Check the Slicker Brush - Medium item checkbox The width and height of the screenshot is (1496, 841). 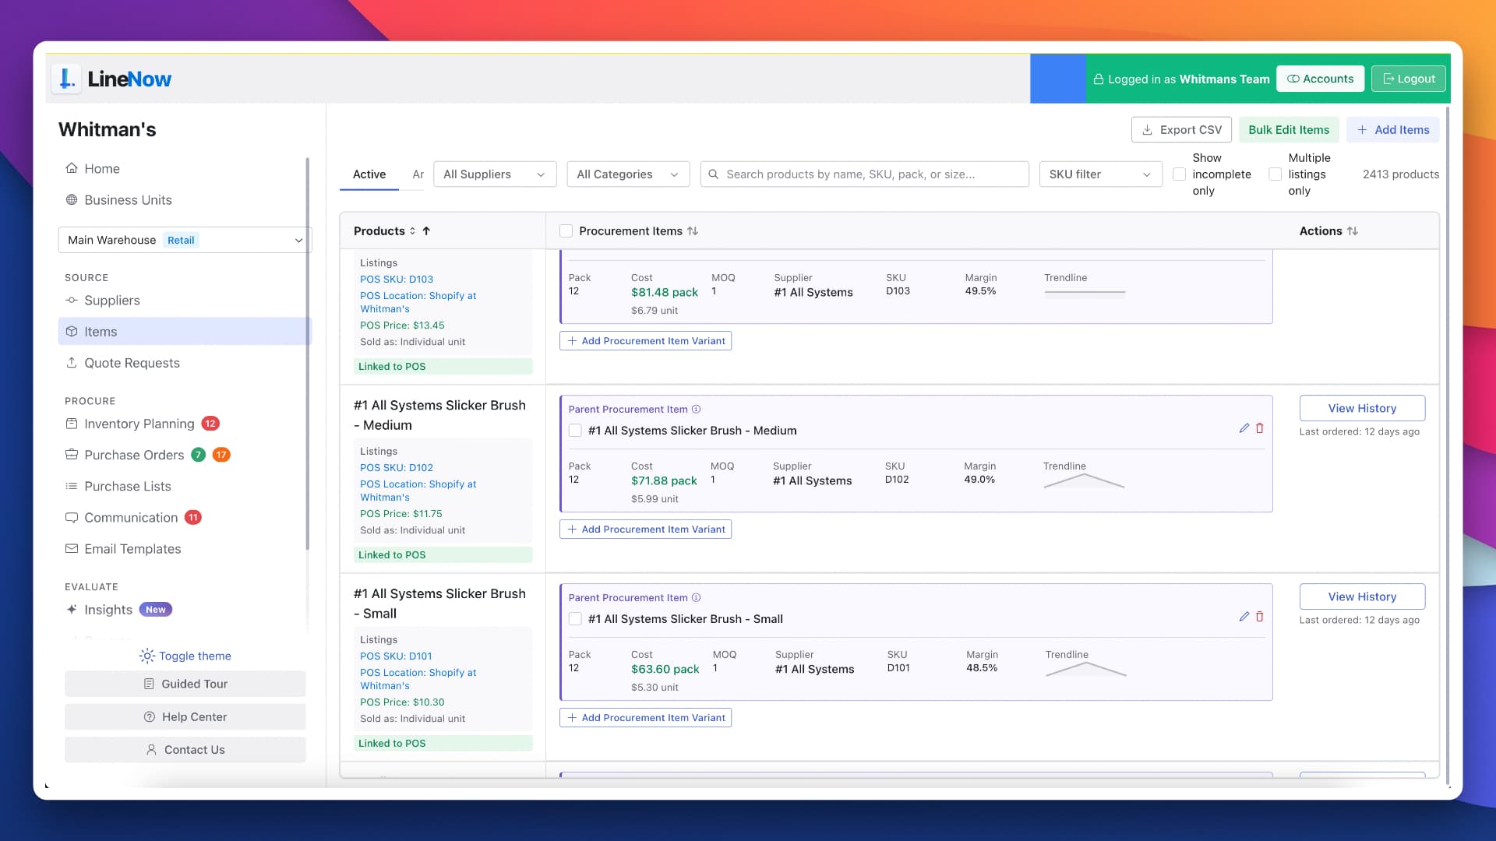click(575, 431)
